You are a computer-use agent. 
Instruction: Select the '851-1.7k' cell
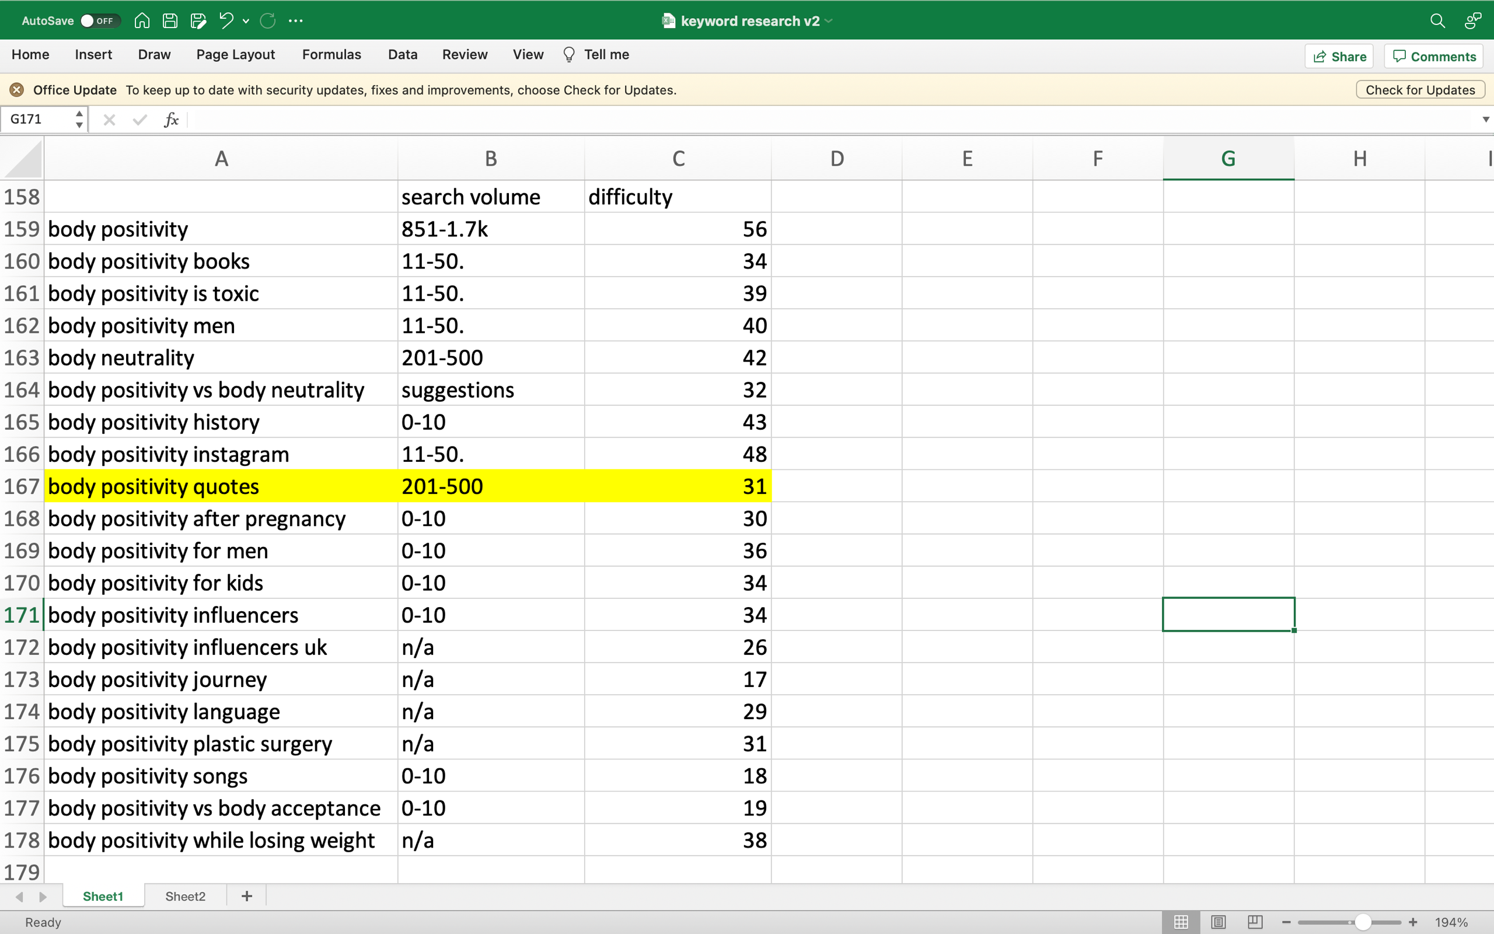(491, 229)
